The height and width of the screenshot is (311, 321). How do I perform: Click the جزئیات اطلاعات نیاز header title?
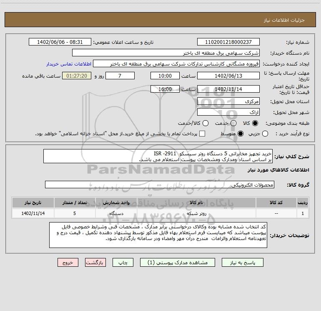pos(284,20)
